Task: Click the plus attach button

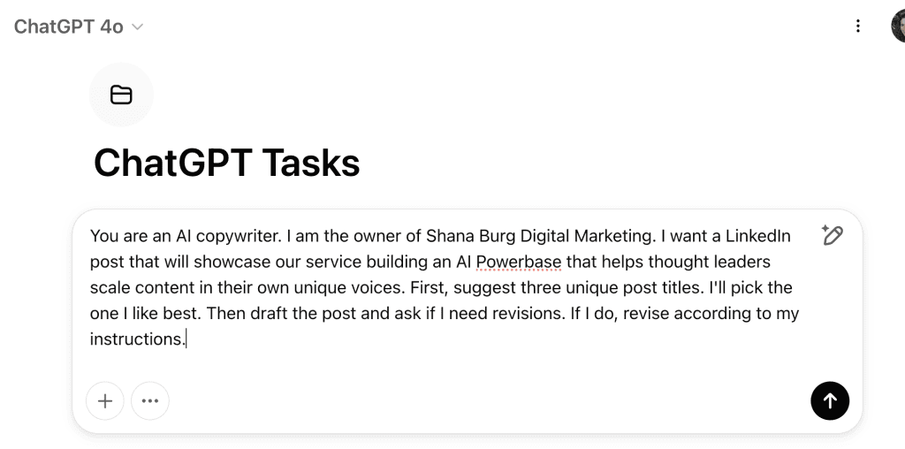Action: pyautogui.click(x=105, y=400)
